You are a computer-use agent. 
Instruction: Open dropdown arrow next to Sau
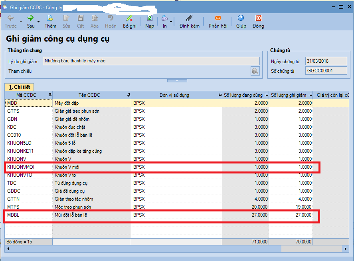(x=39, y=22)
